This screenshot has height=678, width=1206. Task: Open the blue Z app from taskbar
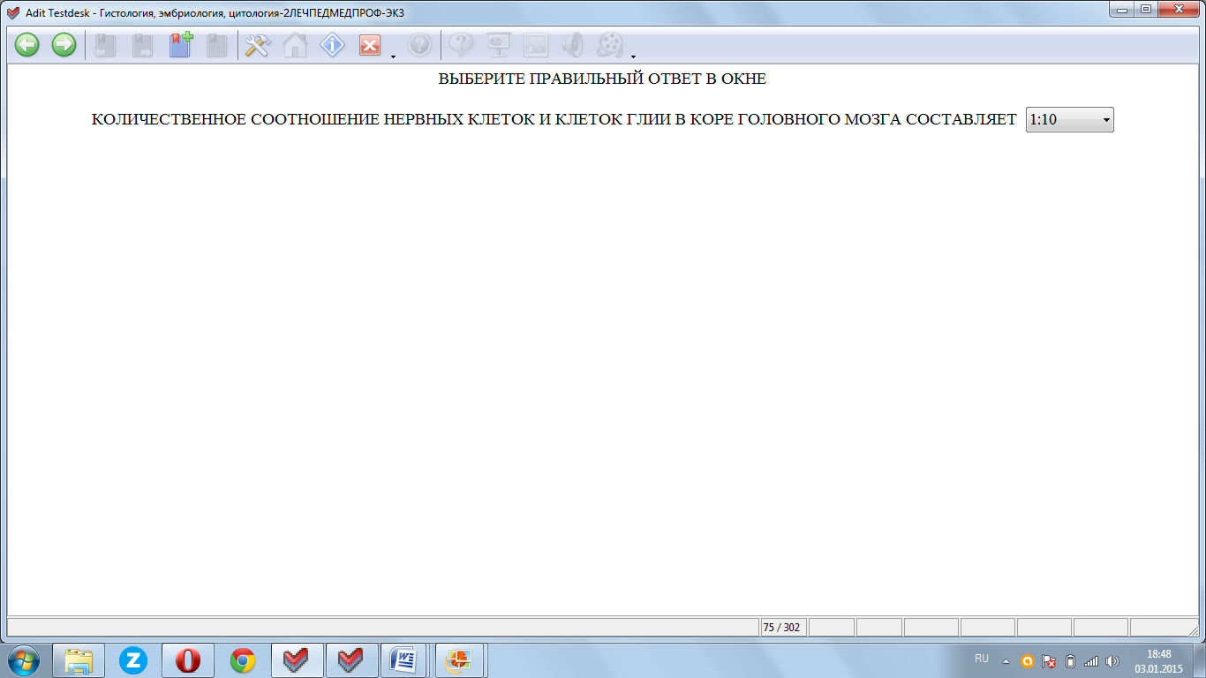coord(133,660)
